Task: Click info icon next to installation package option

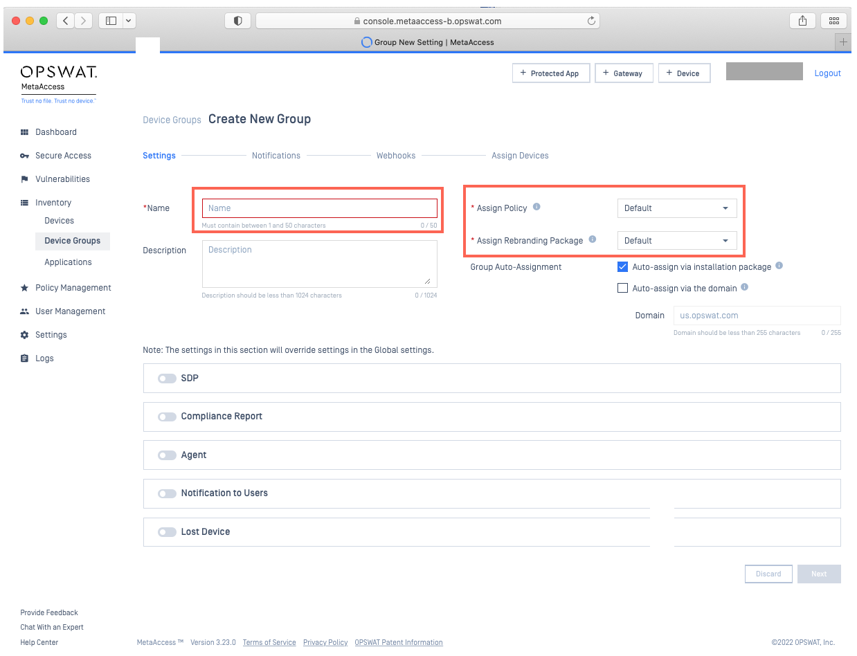Action: pos(779,266)
